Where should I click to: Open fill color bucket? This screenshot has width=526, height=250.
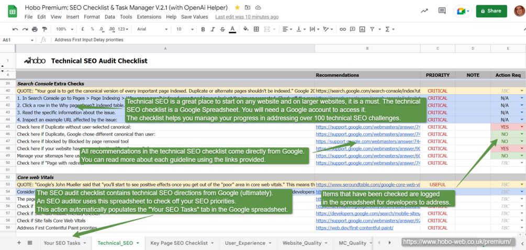246,29
